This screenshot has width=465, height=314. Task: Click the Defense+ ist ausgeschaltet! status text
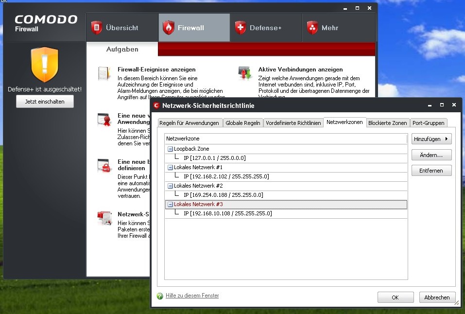(x=45, y=89)
